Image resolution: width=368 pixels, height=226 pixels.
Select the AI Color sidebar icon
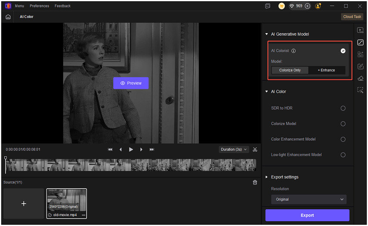pos(360,43)
